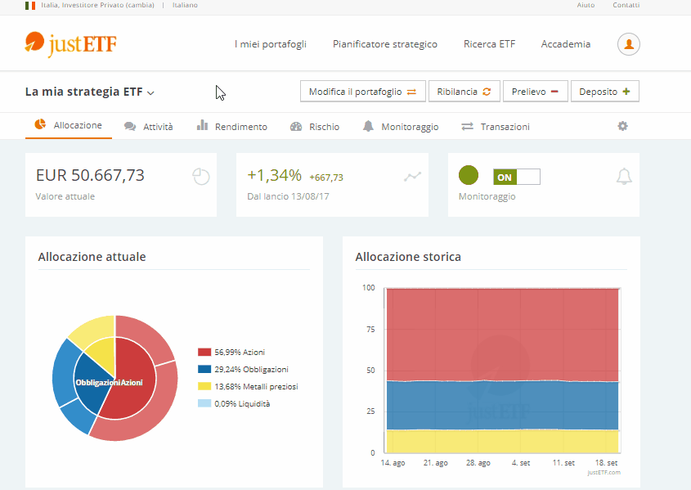The image size is (691, 490).
Task: Click the green status circle in Monitoraggio
Action: [468, 175]
